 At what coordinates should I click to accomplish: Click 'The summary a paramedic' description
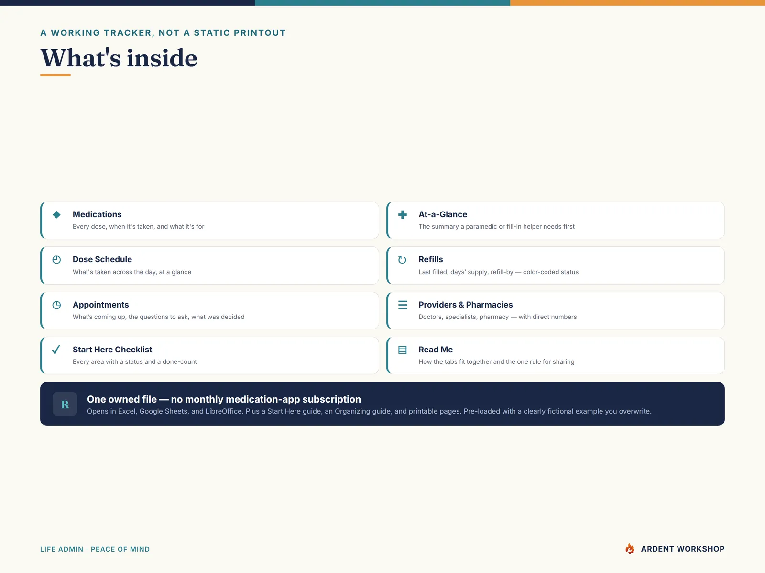497,227
